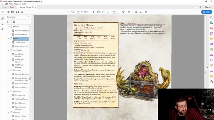This screenshot has height=120, width=214.
Task: Open the notifications bell
Action: point(200,7)
